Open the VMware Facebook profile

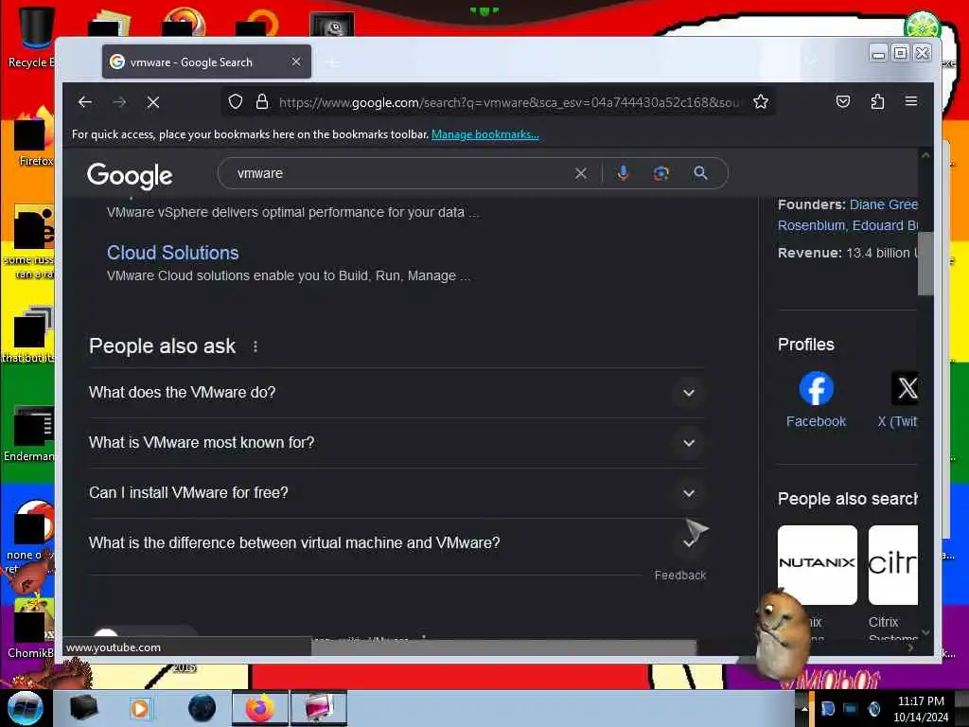pyautogui.click(x=816, y=399)
